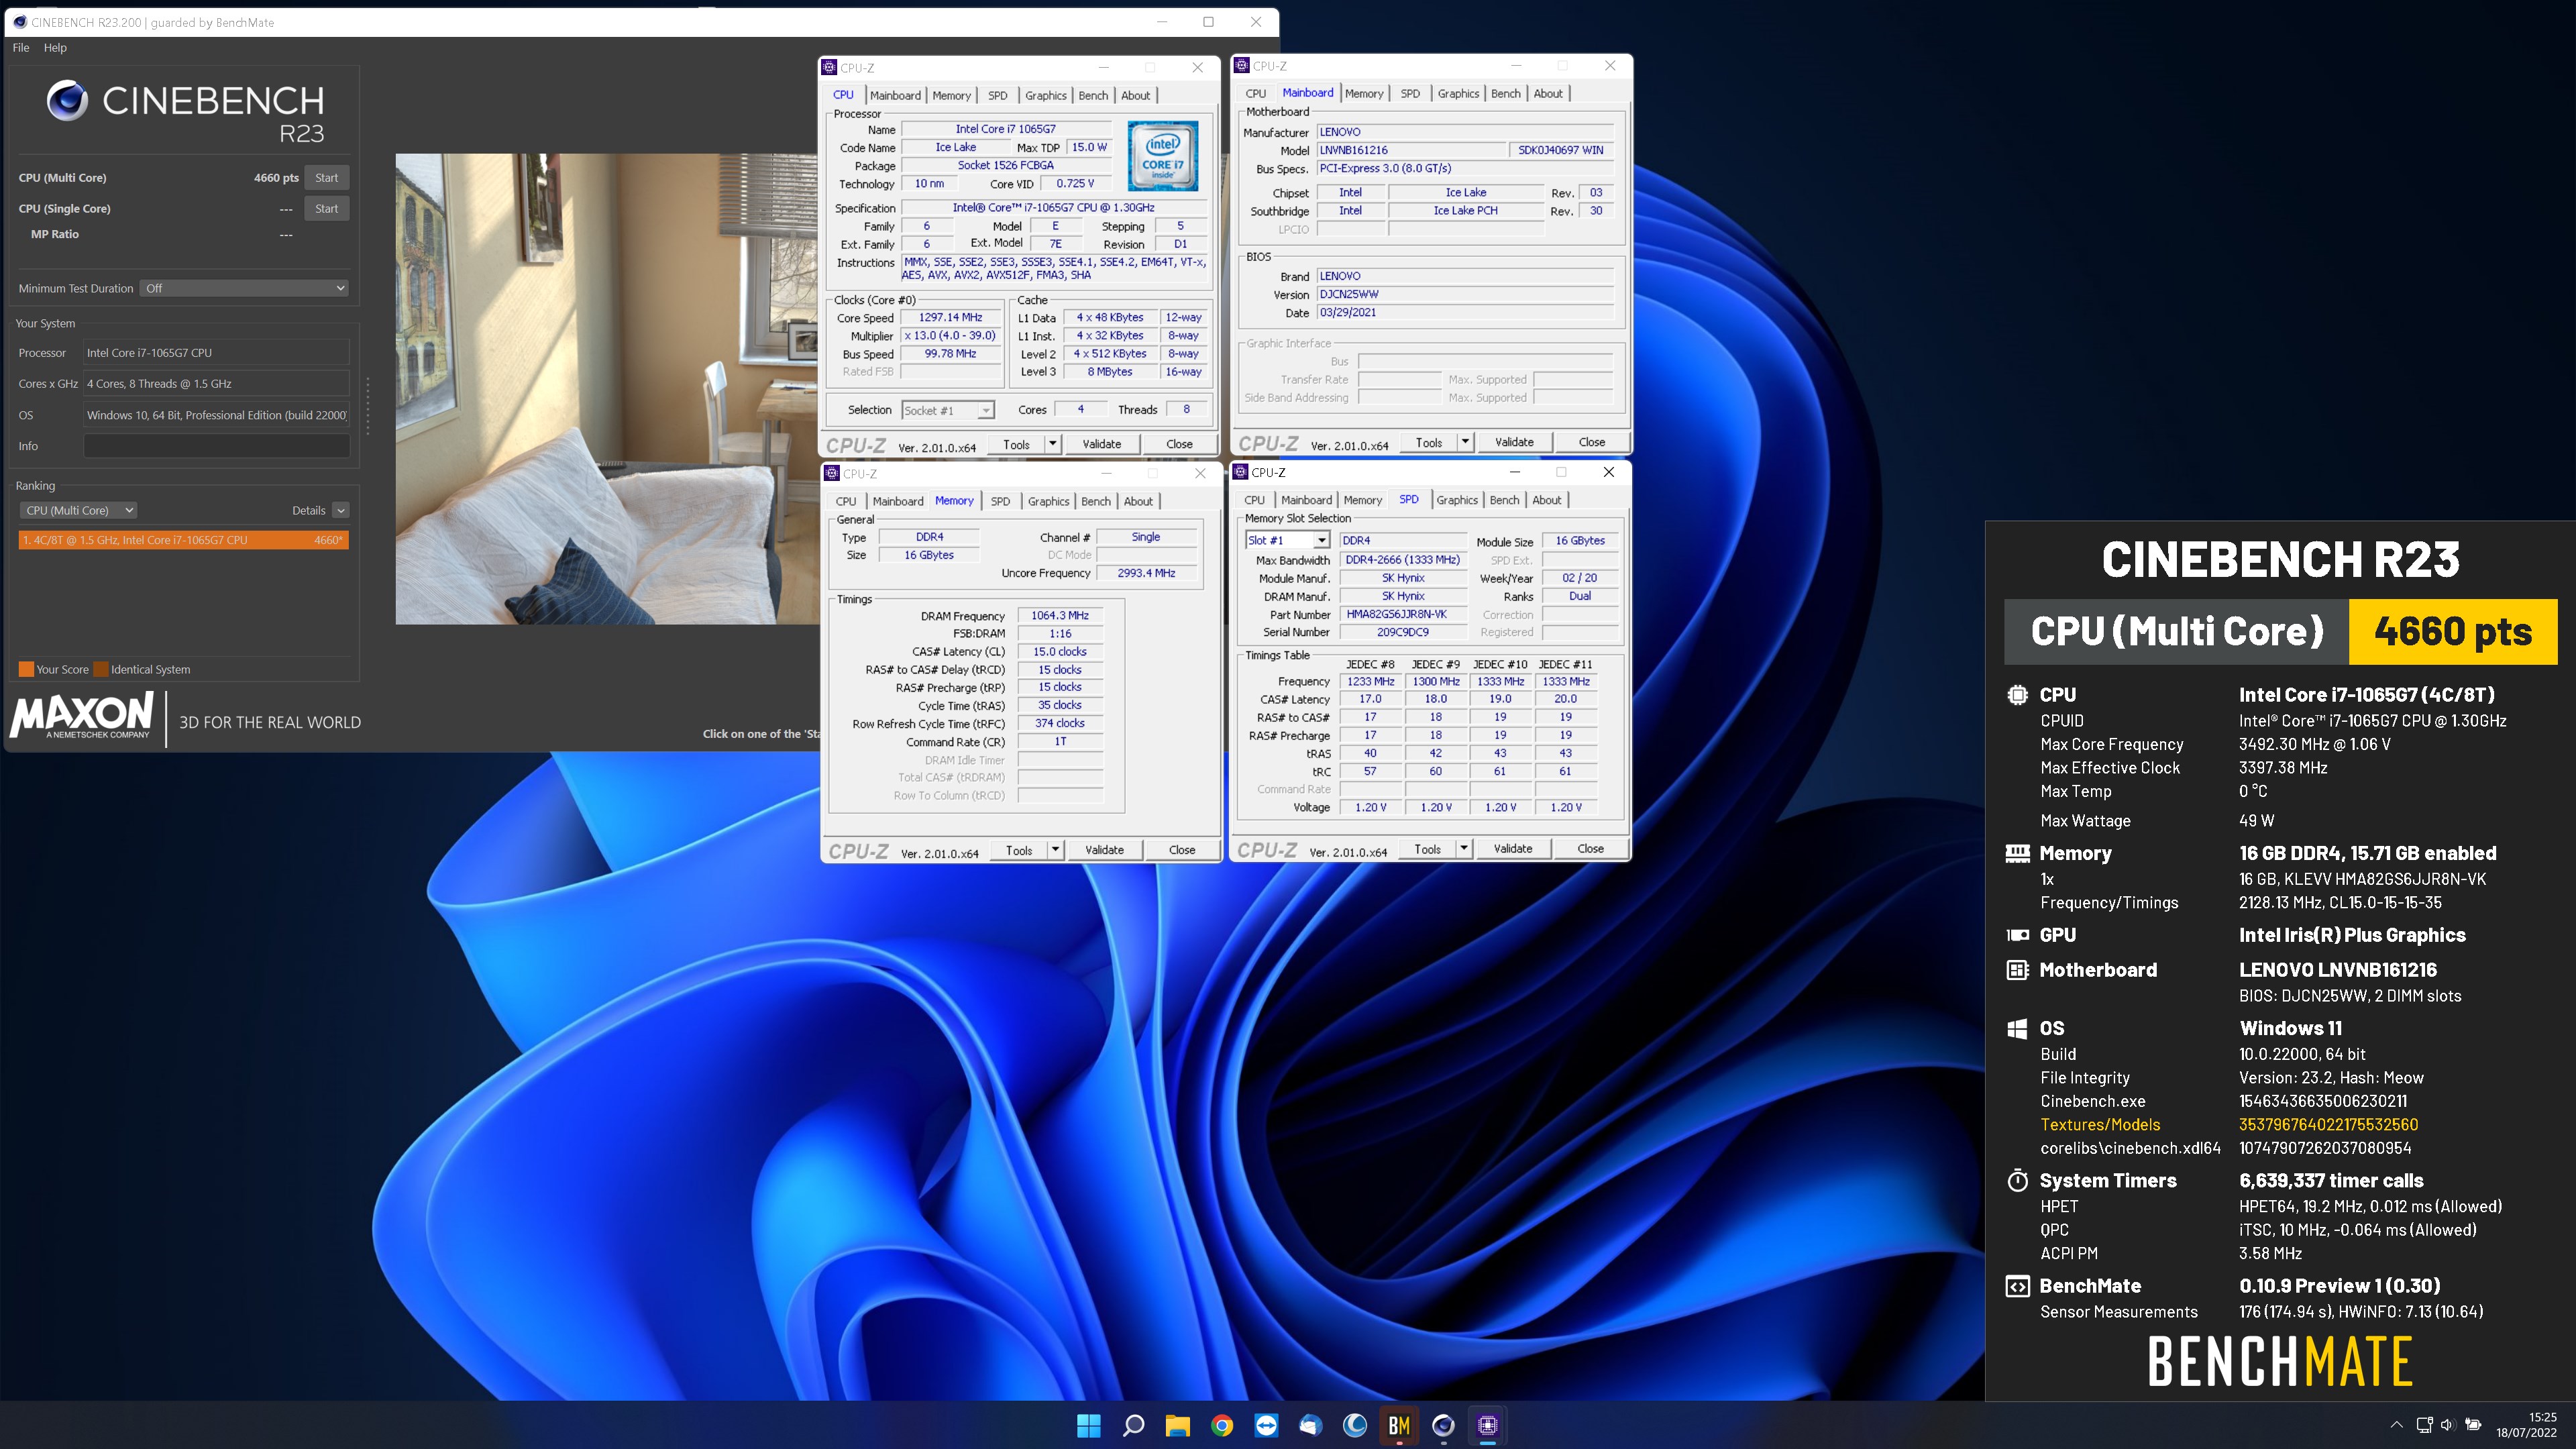Start the CPU (Multi Core) test
Image resolution: width=2576 pixels, height=1449 pixels.
tap(326, 178)
